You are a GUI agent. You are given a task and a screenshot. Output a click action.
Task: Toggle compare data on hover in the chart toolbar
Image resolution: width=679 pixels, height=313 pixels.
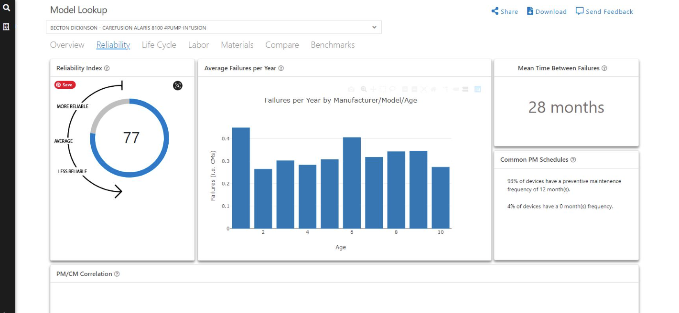[x=466, y=89]
